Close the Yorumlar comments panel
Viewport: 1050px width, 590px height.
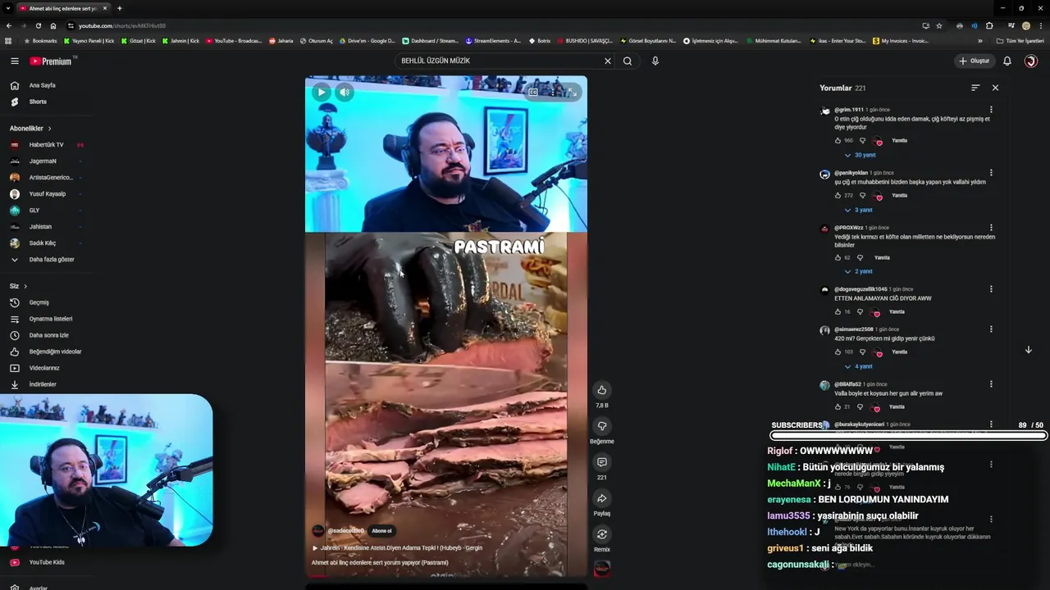pos(995,88)
